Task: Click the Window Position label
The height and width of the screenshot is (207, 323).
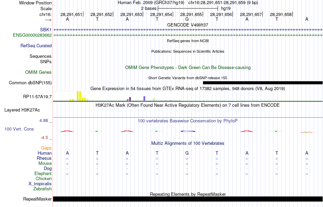Action: [35, 3]
